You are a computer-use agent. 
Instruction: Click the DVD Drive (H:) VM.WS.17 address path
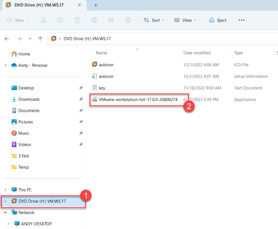(x=87, y=39)
